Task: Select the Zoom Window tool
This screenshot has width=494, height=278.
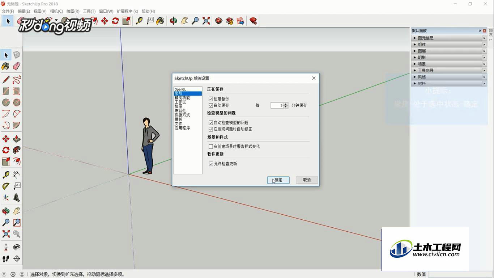Action: (x=17, y=222)
